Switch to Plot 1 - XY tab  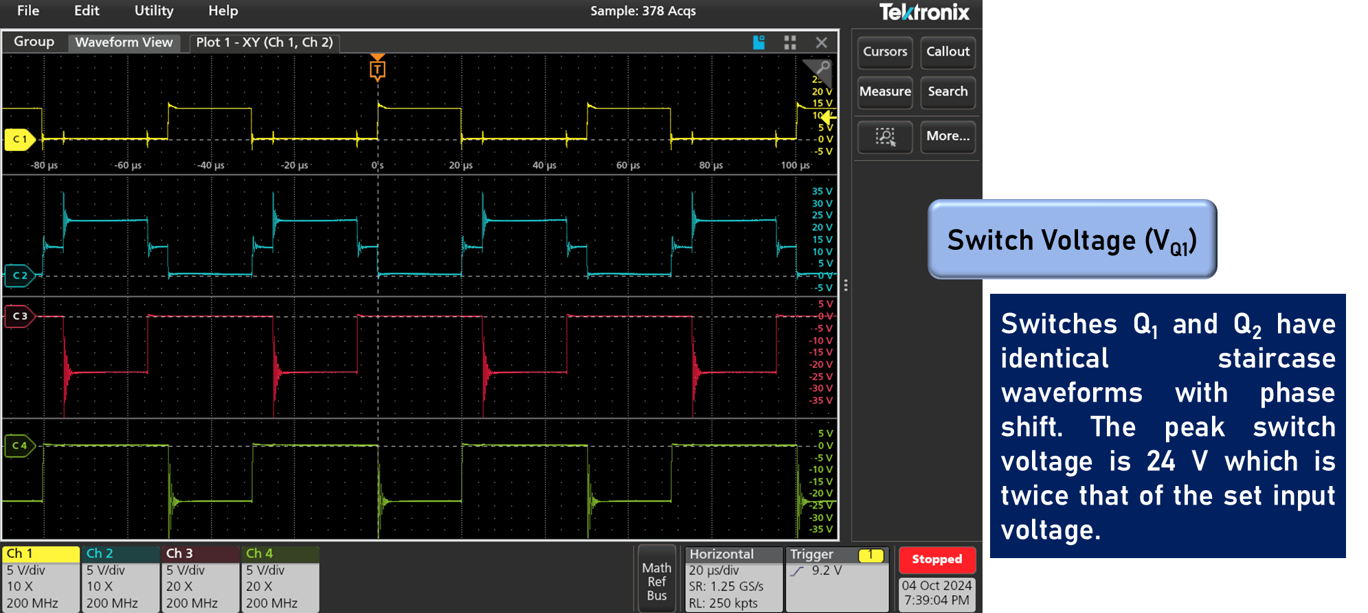pyautogui.click(x=265, y=43)
